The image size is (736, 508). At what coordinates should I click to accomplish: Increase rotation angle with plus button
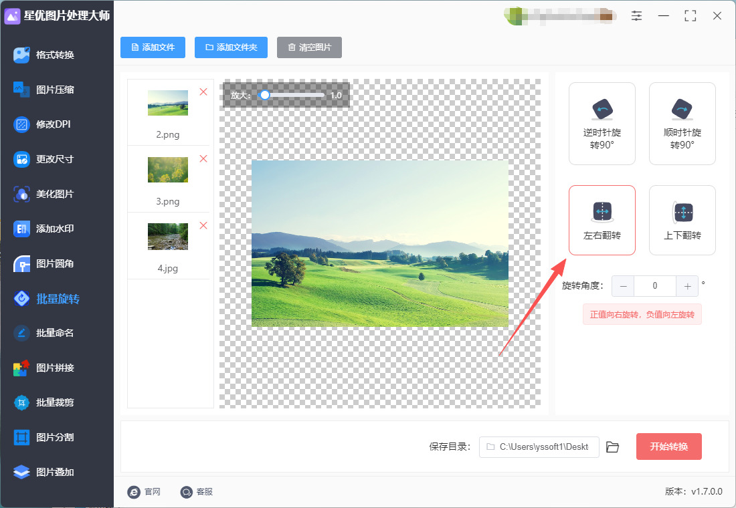(x=687, y=286)
